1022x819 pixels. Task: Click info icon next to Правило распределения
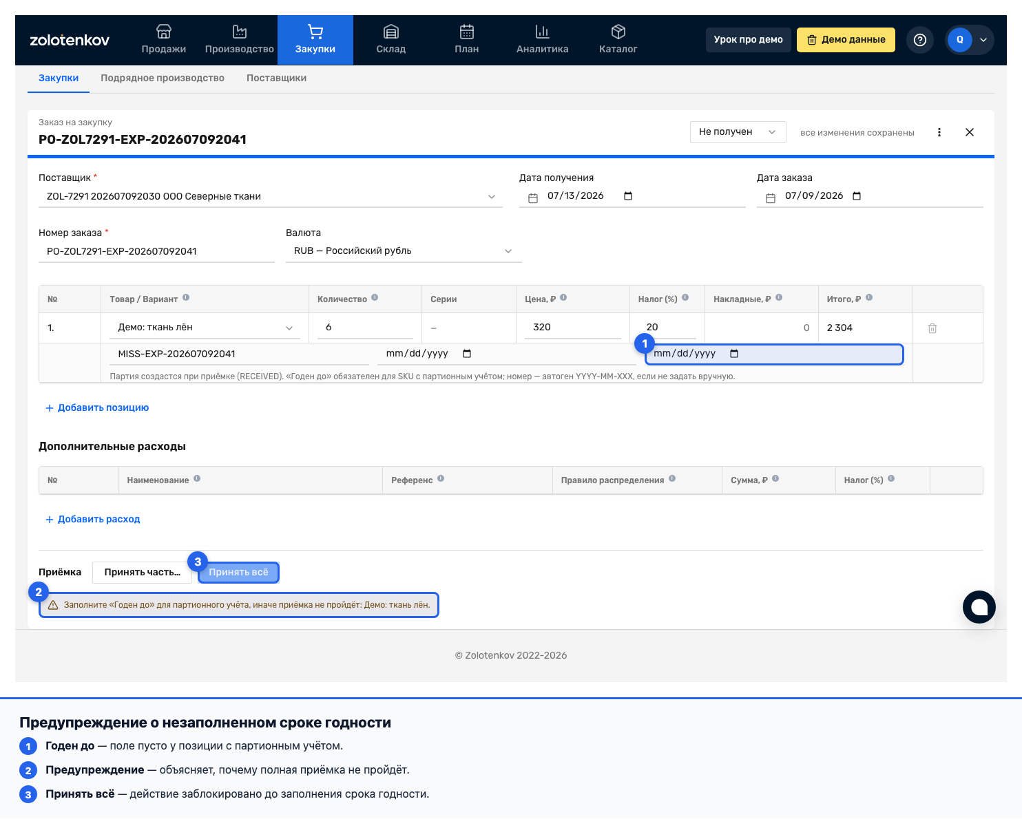coord(672,479)
